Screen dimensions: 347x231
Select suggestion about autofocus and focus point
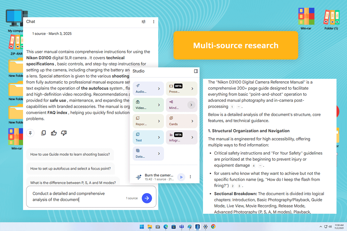coord(70,168)
